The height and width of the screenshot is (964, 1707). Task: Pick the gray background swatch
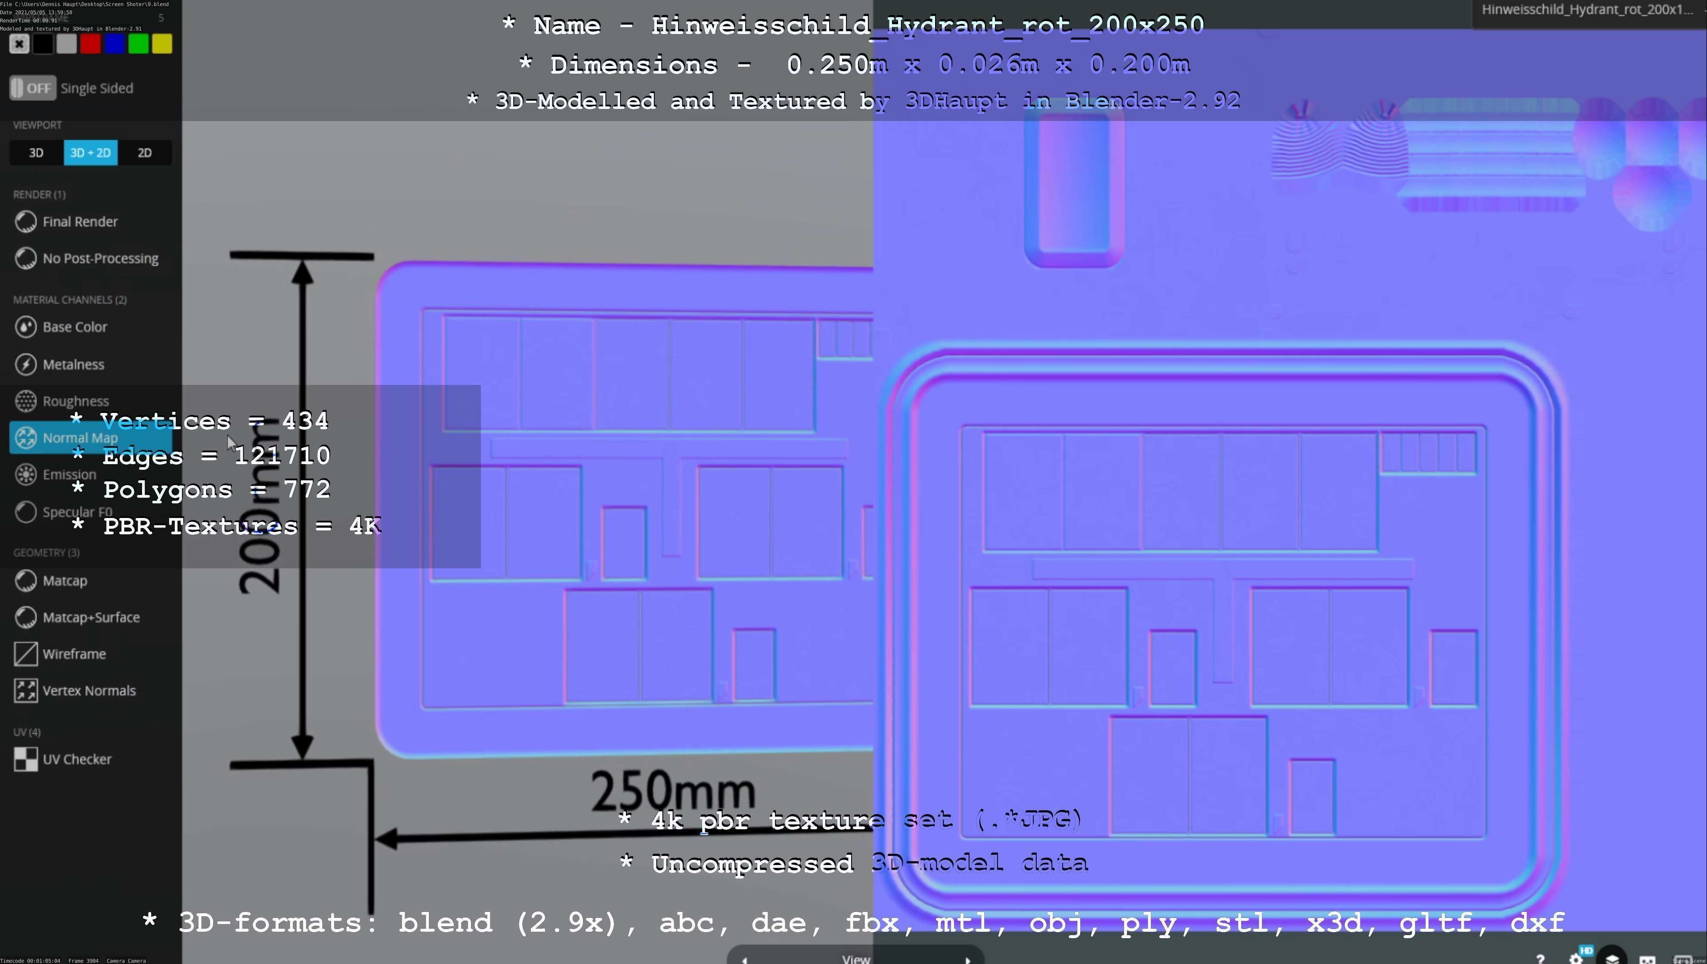[67, 44]
